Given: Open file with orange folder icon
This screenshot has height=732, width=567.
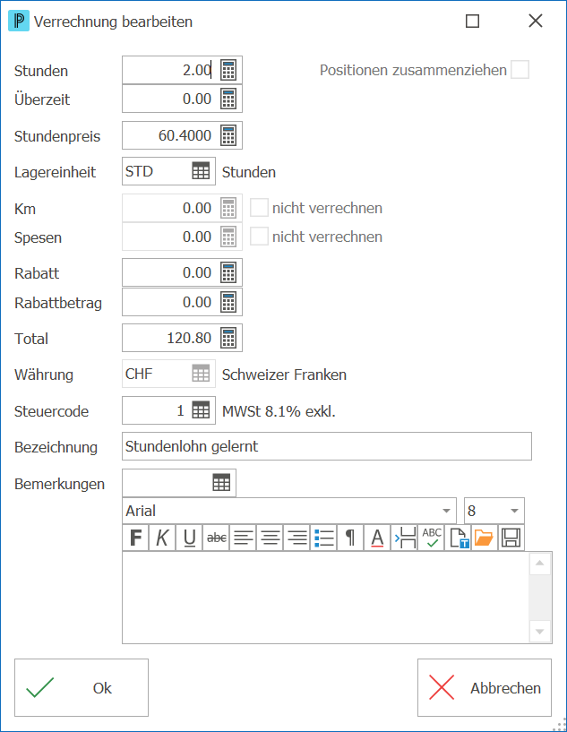Looking at the screenshot, I should tap(484, 538).
